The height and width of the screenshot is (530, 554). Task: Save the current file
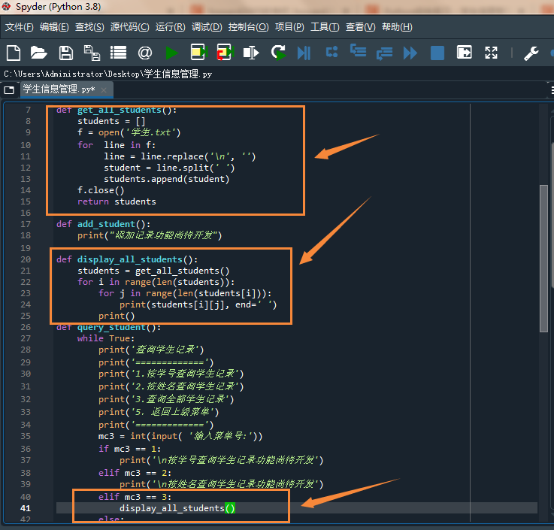pyautogui.click(x=65, y=53)
